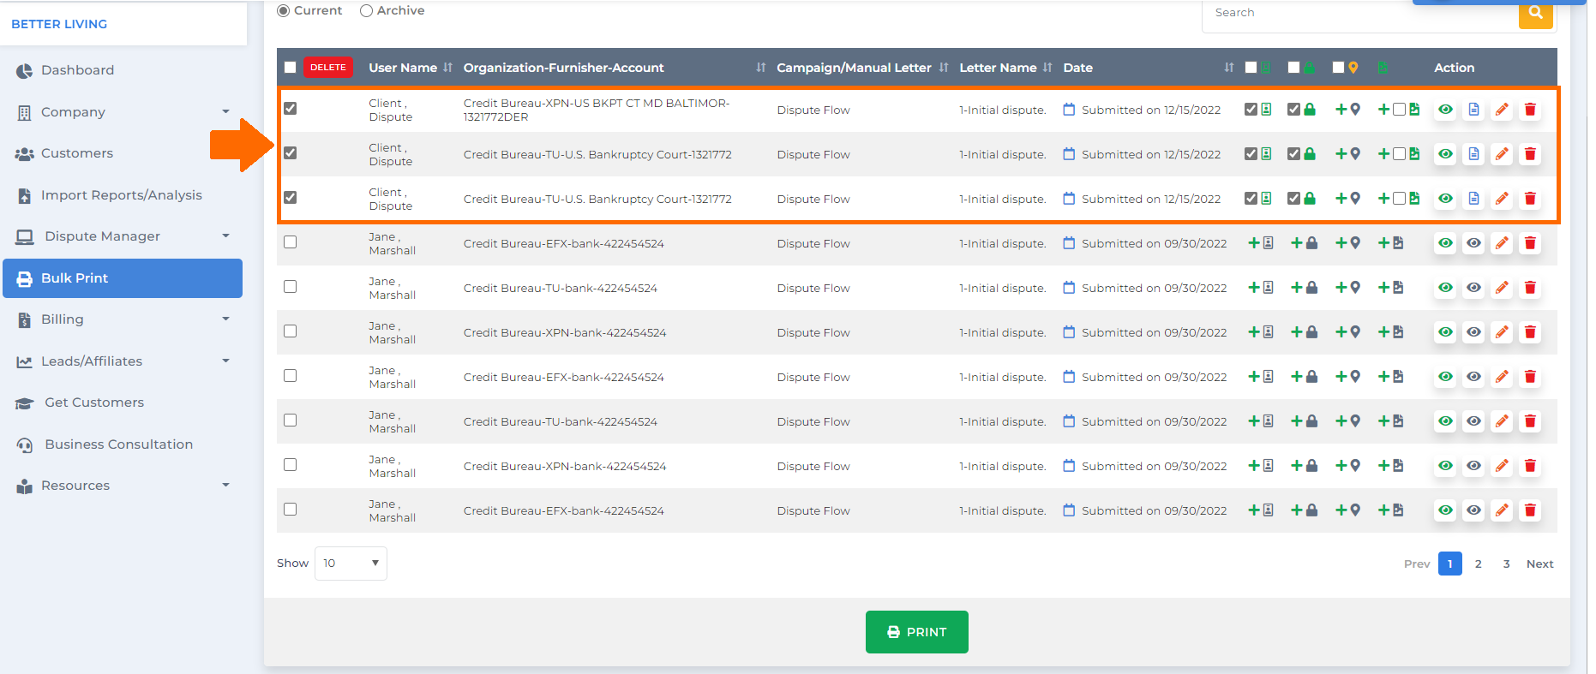This screenshot has height=674, width=1596.
Task: Check the first Jane Marshall row checkbox
Action: coord(291,242)
